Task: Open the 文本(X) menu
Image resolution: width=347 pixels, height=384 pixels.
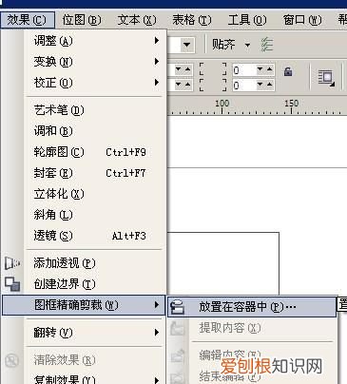Action: [x=137, y=20]
